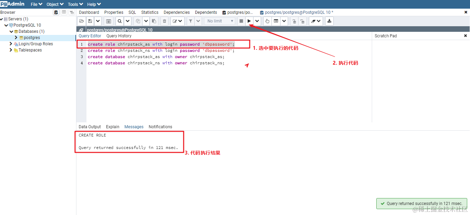The image size is (470, 215).
Task: Click the Explain Analyze icon
Action: point(276,21)
